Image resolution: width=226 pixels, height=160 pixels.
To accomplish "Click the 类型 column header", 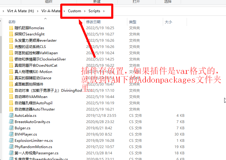I will pyautogui.click(x=132, y=22).
